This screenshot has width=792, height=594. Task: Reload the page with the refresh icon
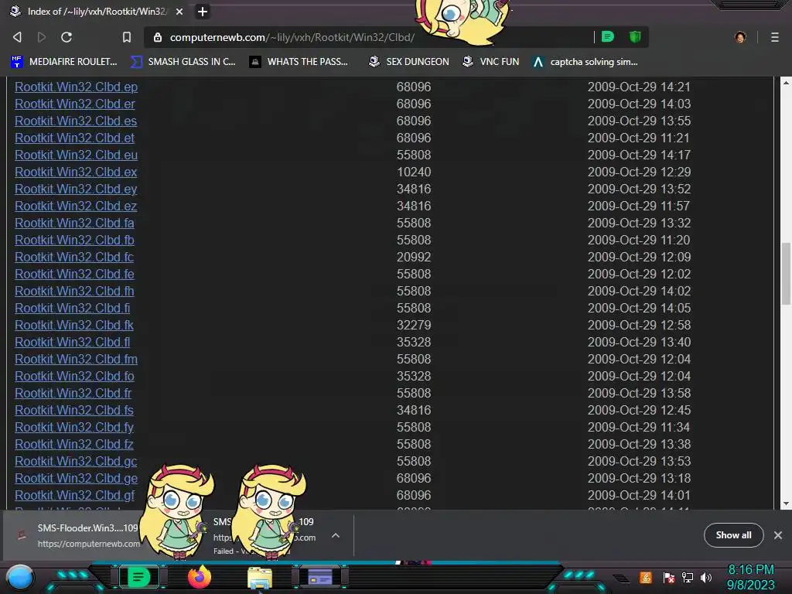tap(67, 37)
